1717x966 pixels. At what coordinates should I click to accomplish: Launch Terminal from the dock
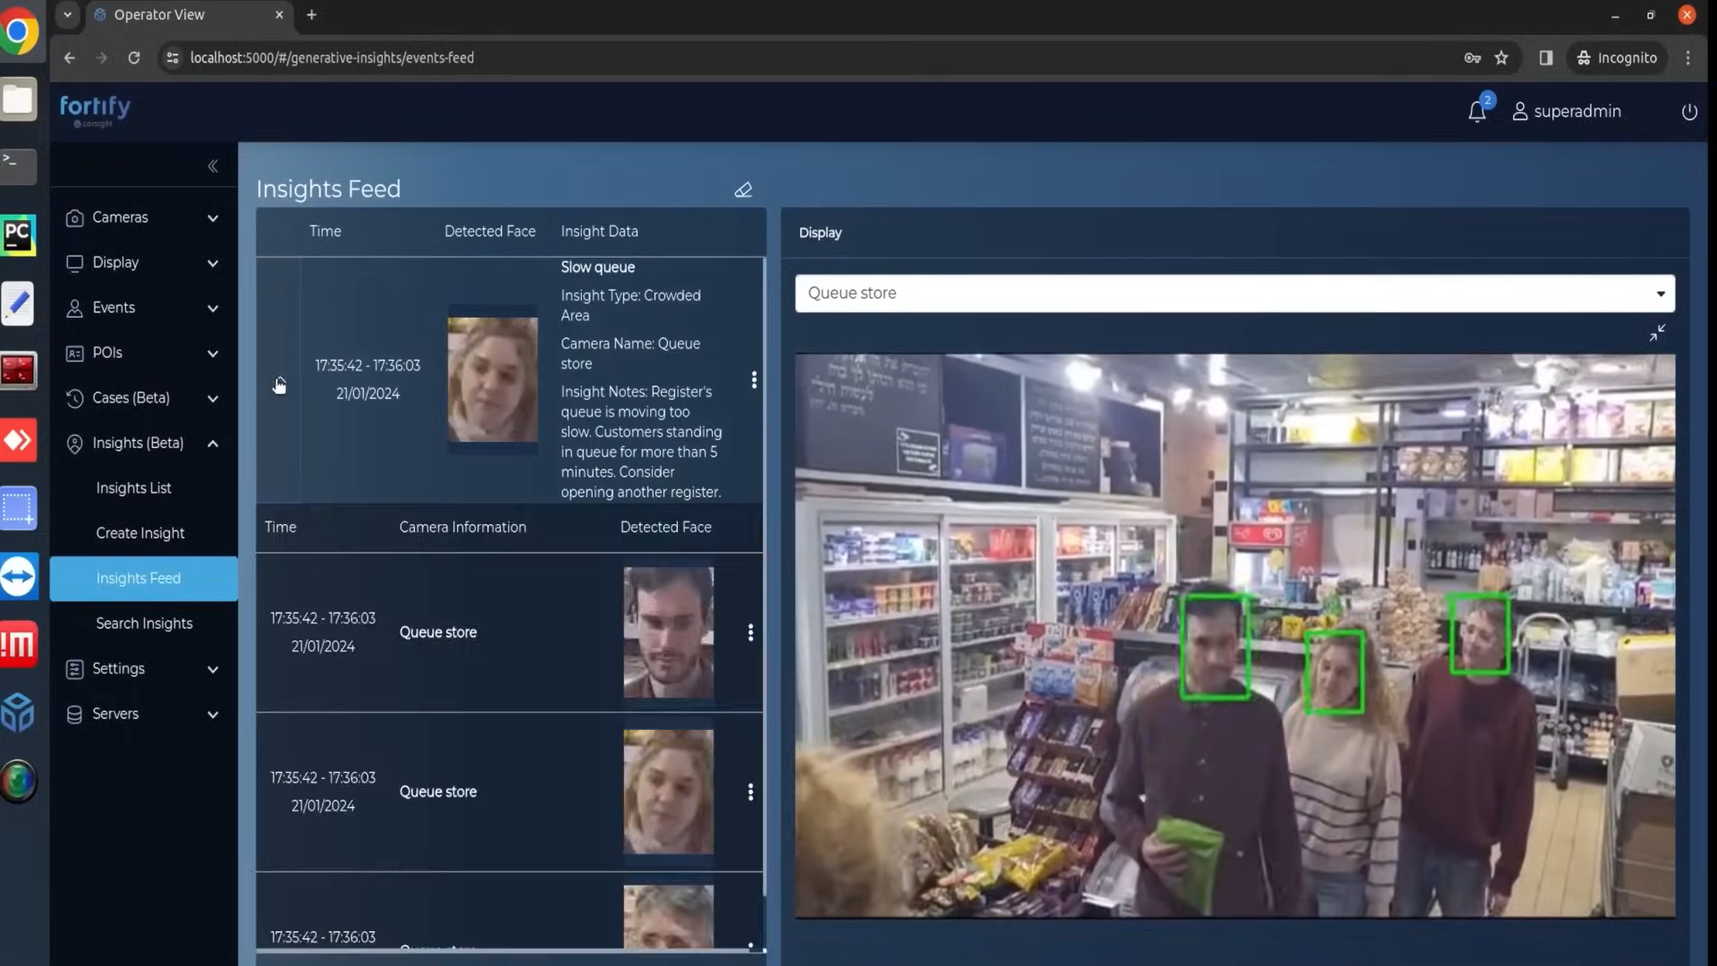[18, 165]
